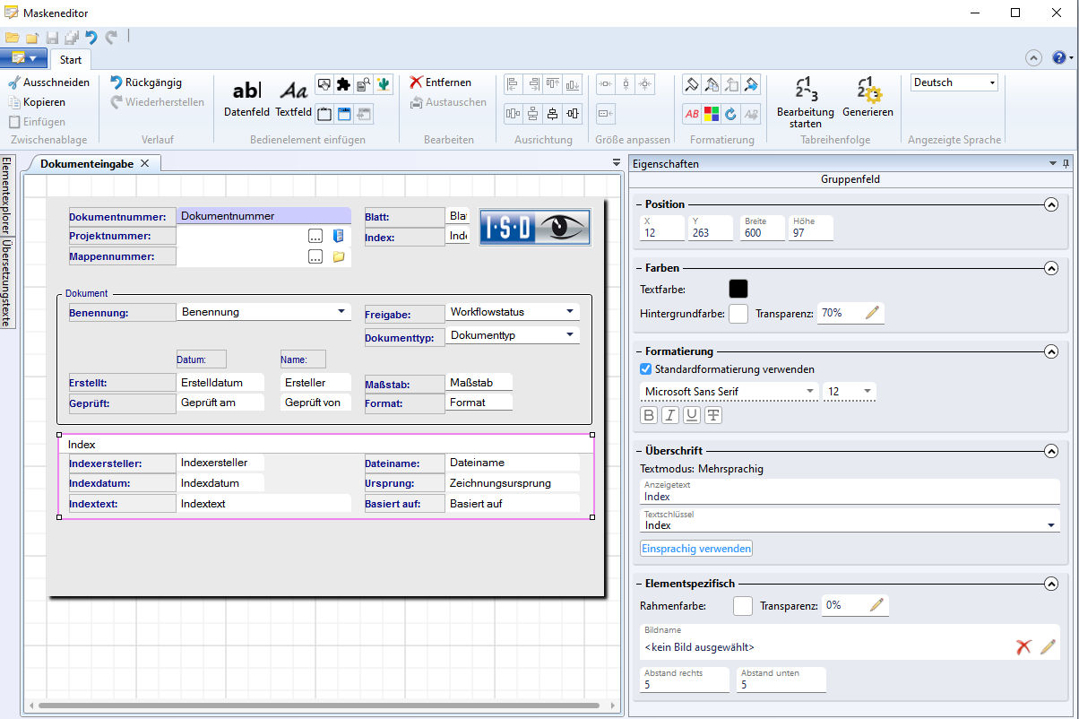The width and height of the screenshot is (1079, 719).
Task: Toggle underline formatting in properties
Action: click(x=692, y=415)
